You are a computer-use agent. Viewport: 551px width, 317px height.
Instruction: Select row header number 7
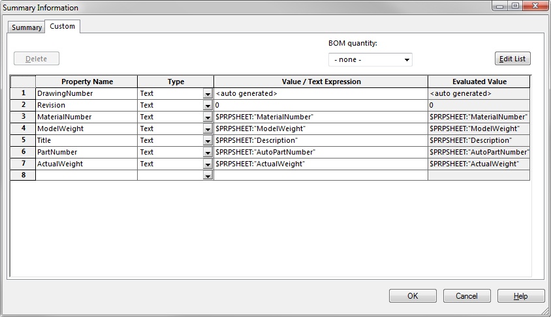pyautogui.click(x=24, y=164)
